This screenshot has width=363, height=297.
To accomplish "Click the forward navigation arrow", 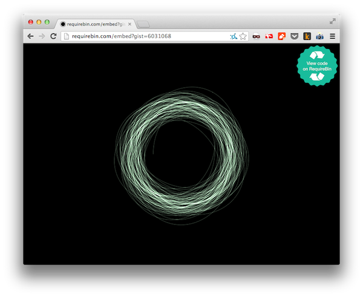I will [42, 36].
